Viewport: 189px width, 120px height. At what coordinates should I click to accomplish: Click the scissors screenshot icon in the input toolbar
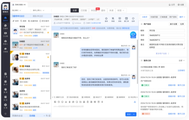[66, 102]
